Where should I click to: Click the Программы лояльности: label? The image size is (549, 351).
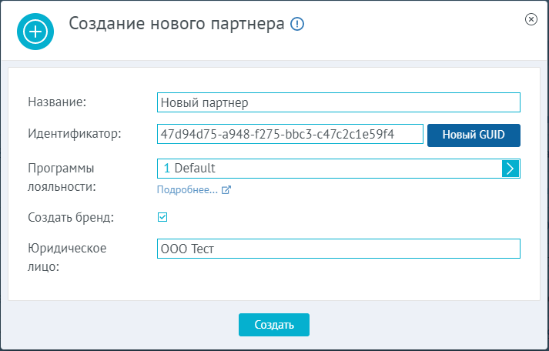tap(62, 178)
